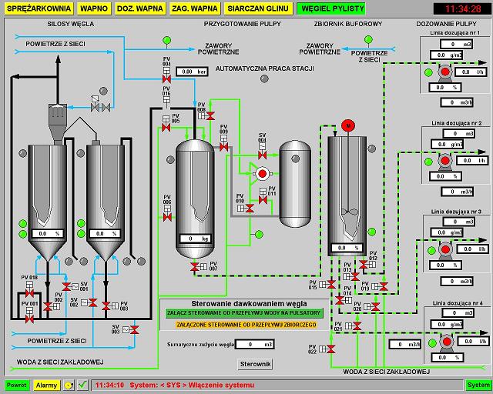Open the Sterownik controller panel
Screen dimensions: 493x394
pyautogui.click(x=255, y=364)
